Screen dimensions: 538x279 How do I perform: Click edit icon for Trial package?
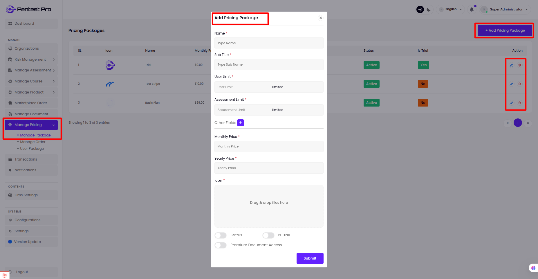tap(512, 65)
